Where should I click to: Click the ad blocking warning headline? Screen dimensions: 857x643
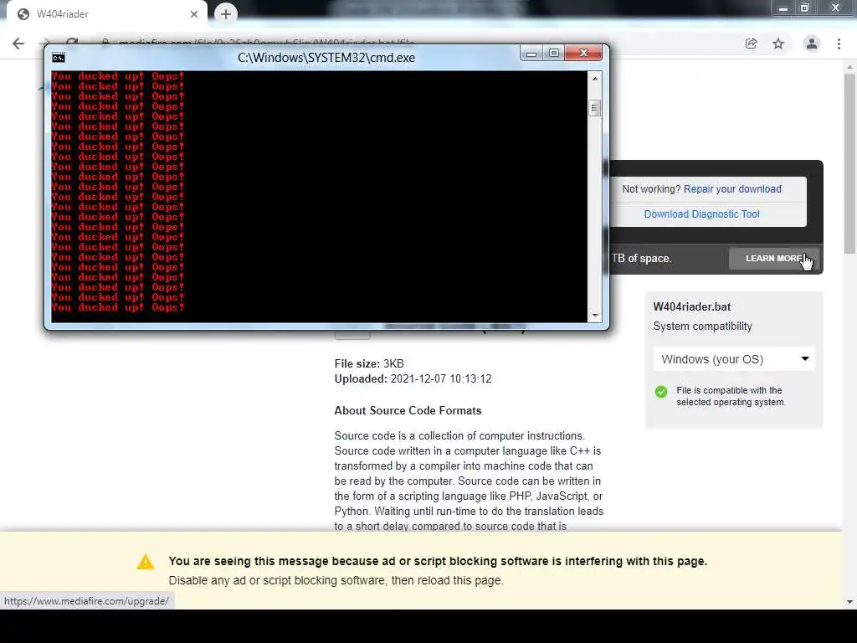click(x=438, y=561)
